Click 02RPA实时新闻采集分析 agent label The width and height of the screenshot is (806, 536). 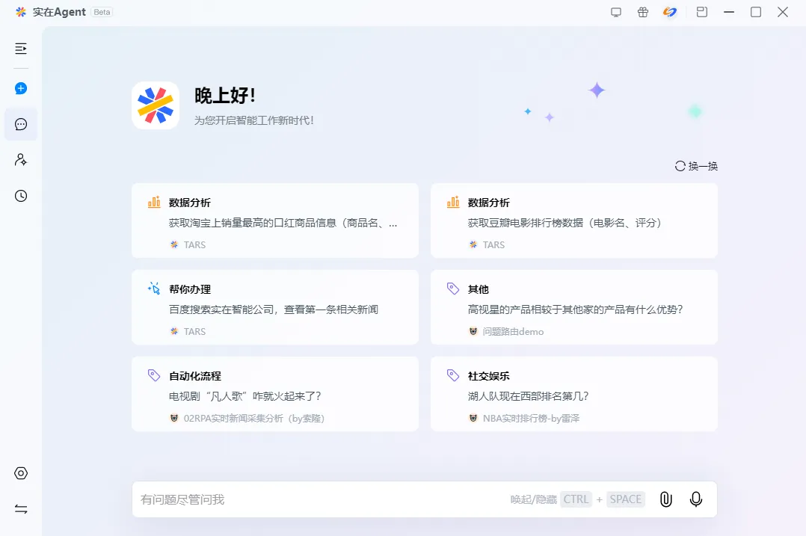tap(254, 419)
